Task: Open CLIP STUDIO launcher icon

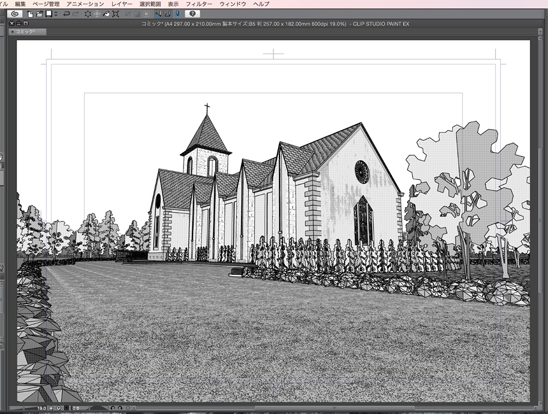Action: [x=15, y=14]
